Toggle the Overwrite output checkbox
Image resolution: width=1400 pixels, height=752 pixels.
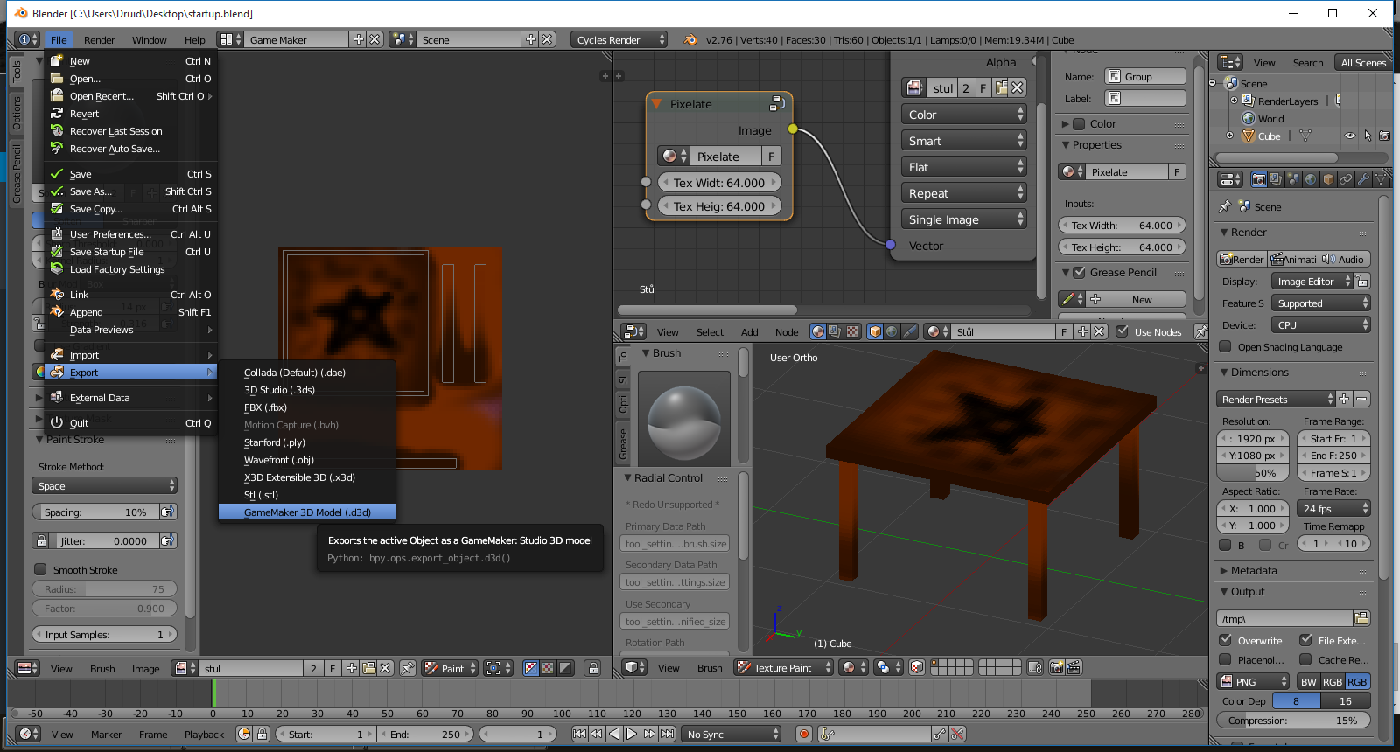point(1226,641)
